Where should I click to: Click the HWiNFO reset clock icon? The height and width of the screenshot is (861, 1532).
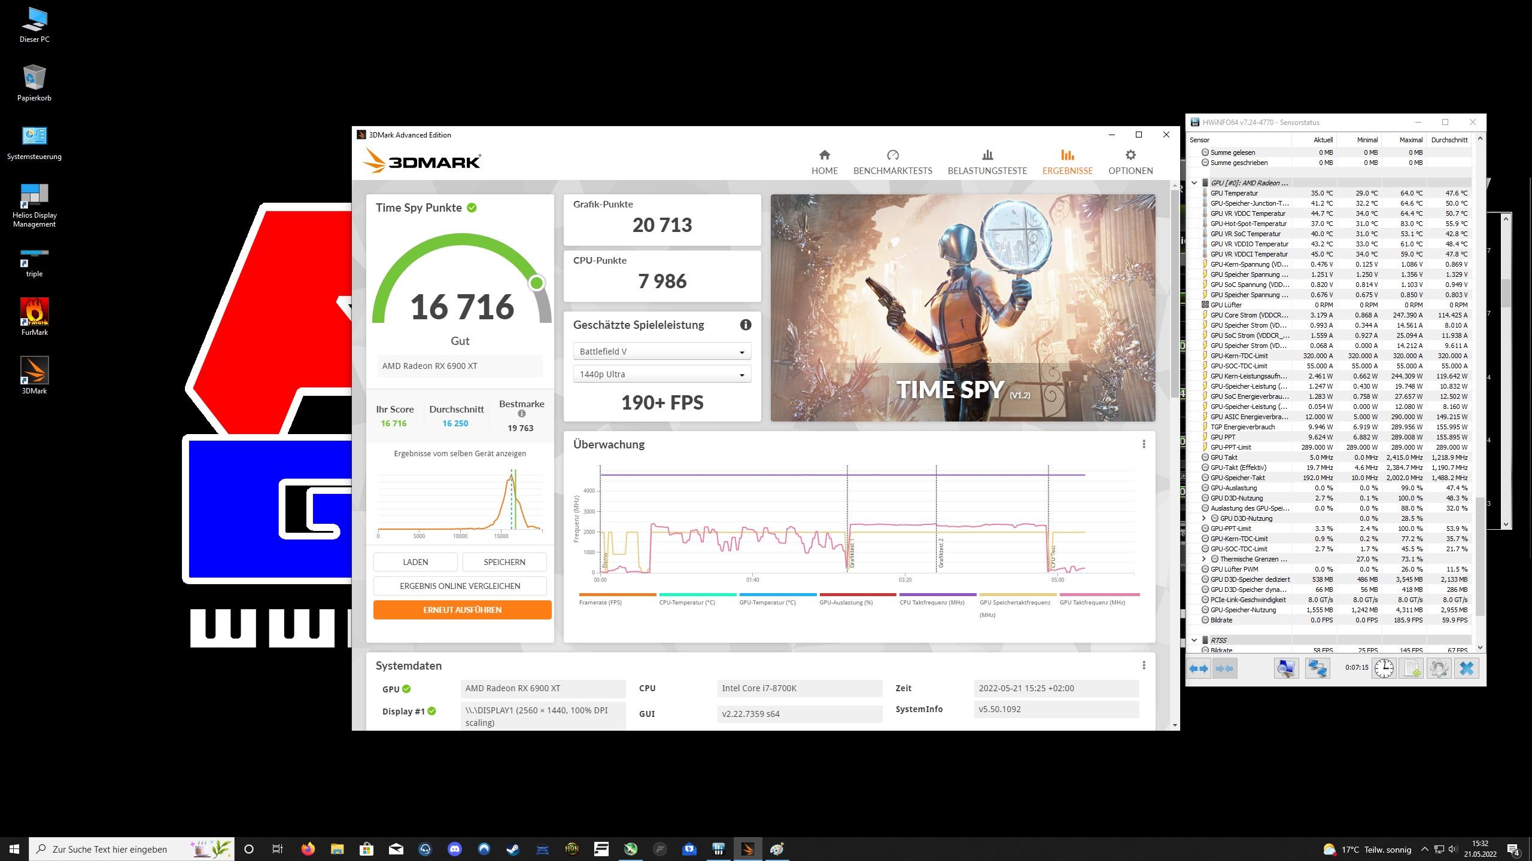click(x=1384, y=668)
